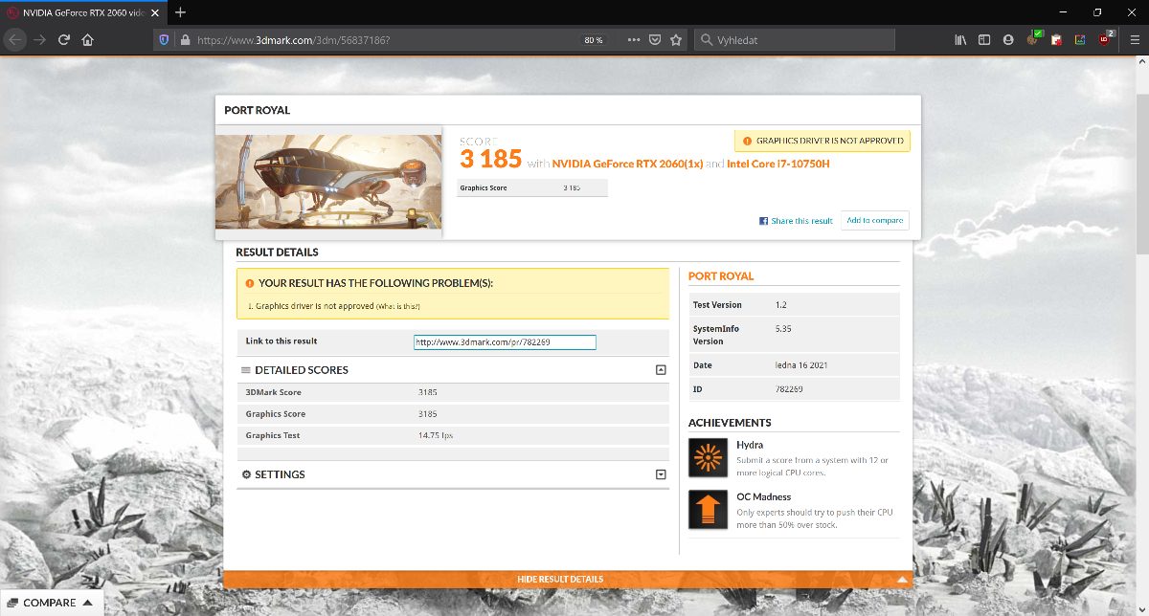The image size is (1149, 616).
Task: Open a new browser tab
Action: [x=180, y=12]
